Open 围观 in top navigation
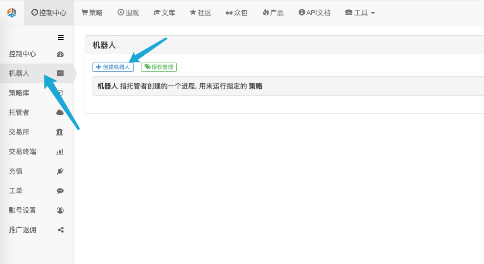 (x=128, y=13)
